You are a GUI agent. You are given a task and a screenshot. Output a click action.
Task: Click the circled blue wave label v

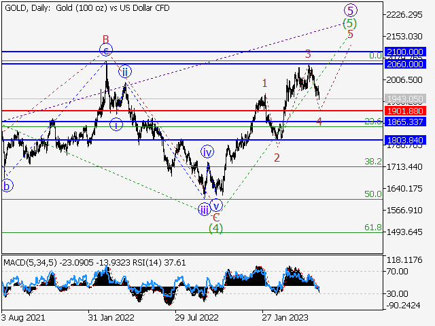click(x=216, y=206)
